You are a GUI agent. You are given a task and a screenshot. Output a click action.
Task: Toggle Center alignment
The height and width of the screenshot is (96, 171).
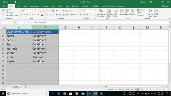click(50, 15)
